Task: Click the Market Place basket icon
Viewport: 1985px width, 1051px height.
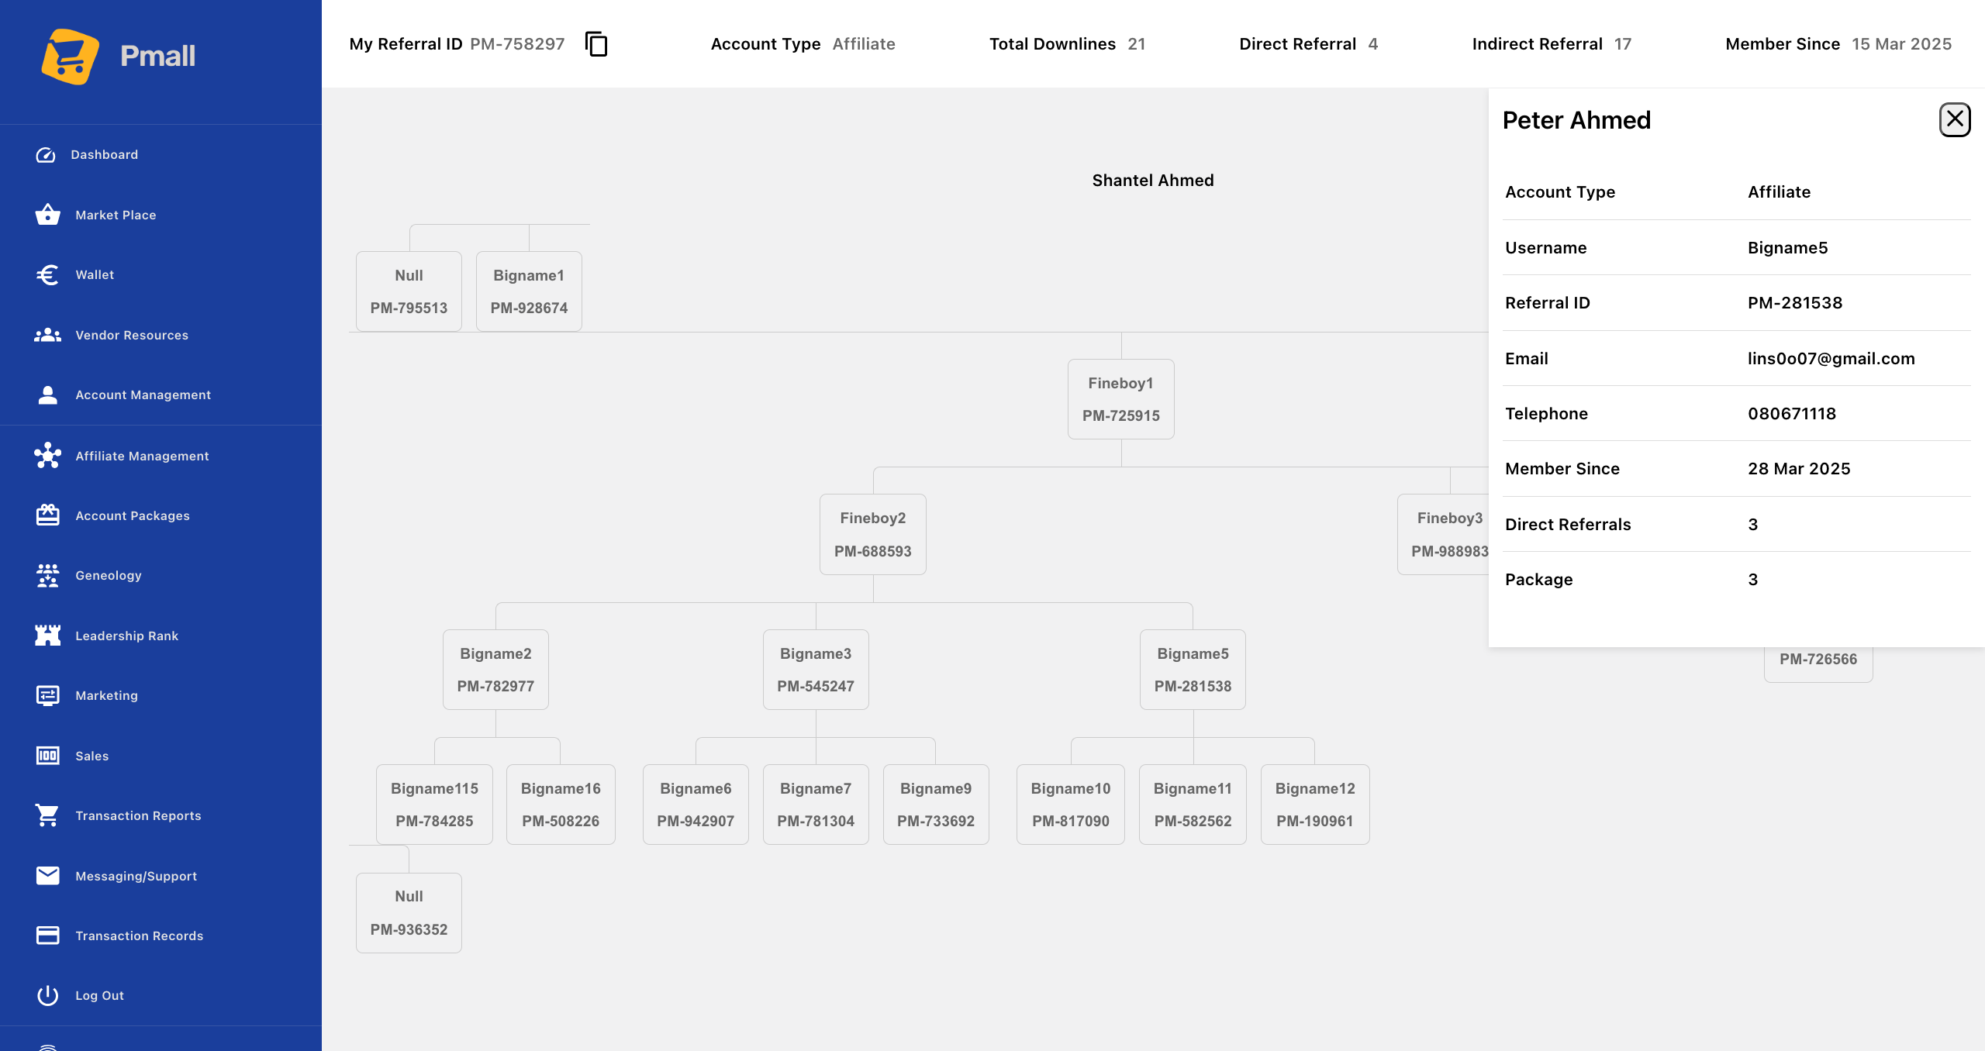Action: pyautogui.click(x=48, y=215)
